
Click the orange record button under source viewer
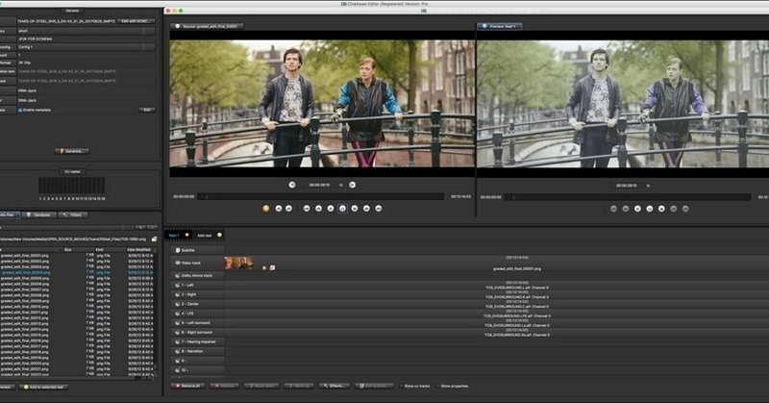(266, 209)
